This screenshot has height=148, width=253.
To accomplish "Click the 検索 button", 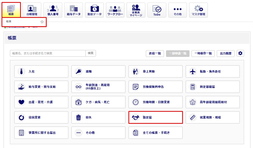I will (x=91, y=53).
